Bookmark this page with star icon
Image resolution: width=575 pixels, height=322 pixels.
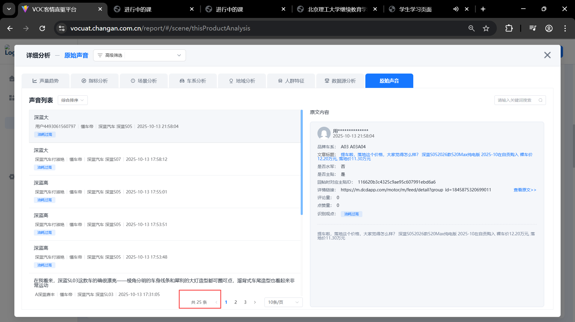tap(486, 28)
